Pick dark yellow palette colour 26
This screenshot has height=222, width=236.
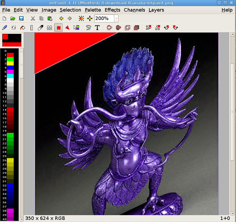pyautogui.click(x=10, y=160)
